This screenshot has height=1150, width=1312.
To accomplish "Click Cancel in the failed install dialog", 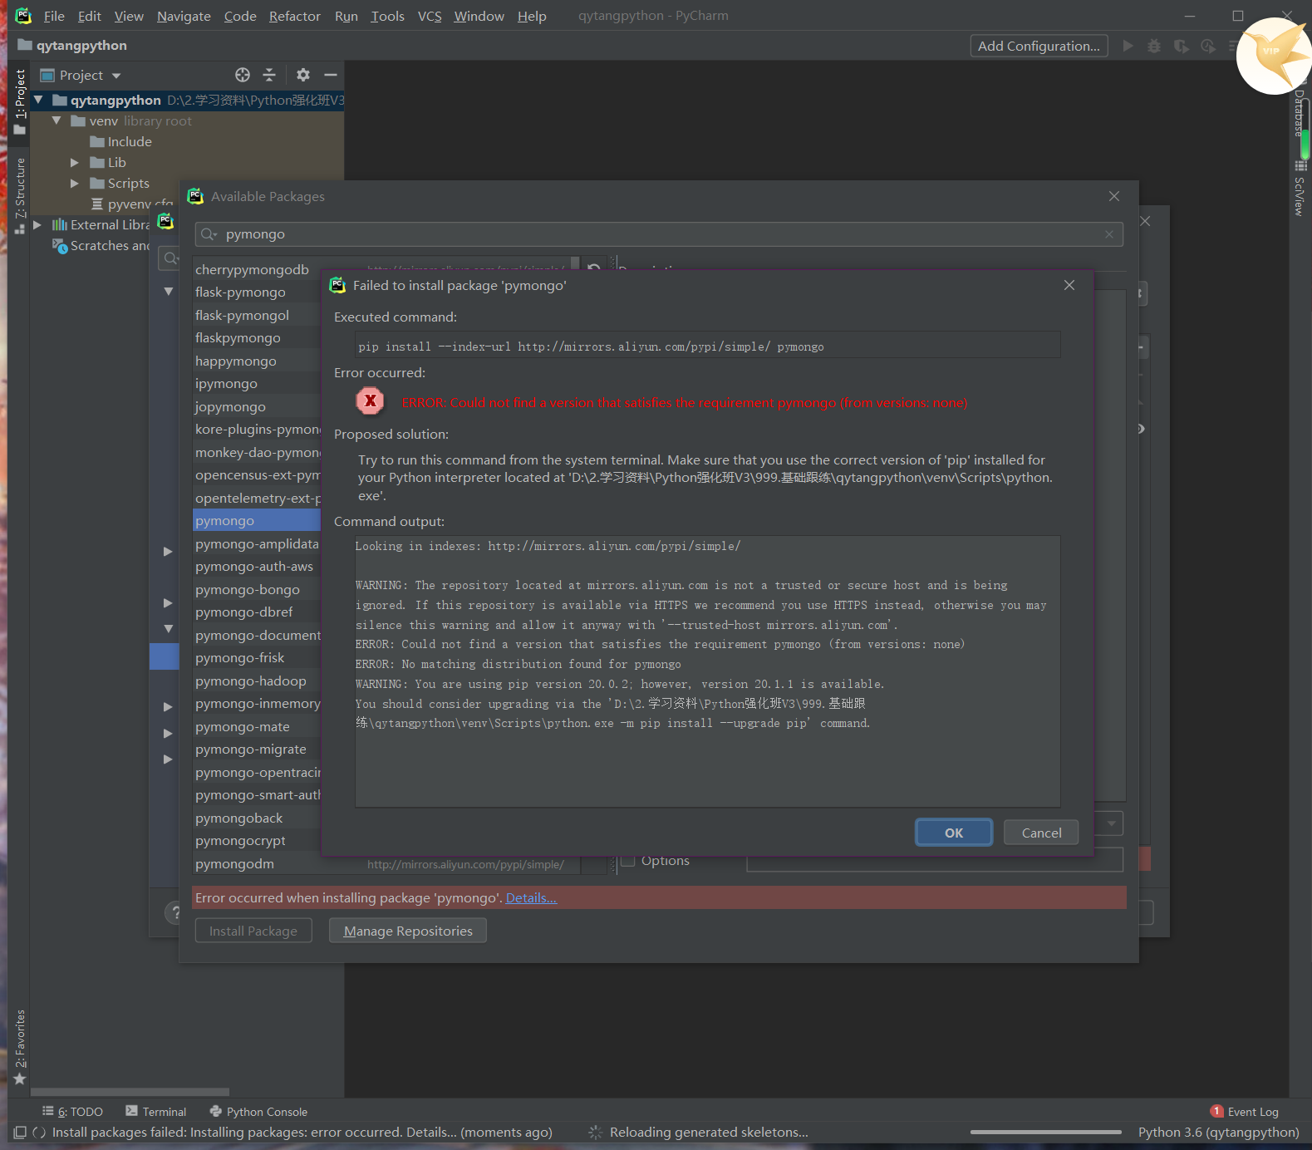I will coord(1041,833).
